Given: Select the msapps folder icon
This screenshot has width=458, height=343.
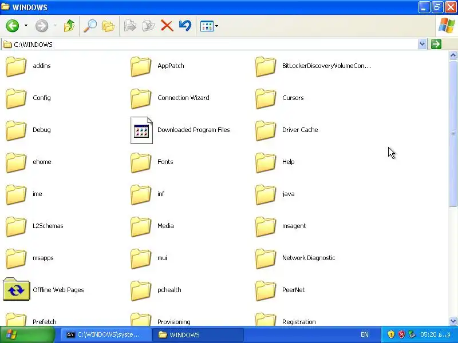Looking at the screenshot, I should [16, 259].
